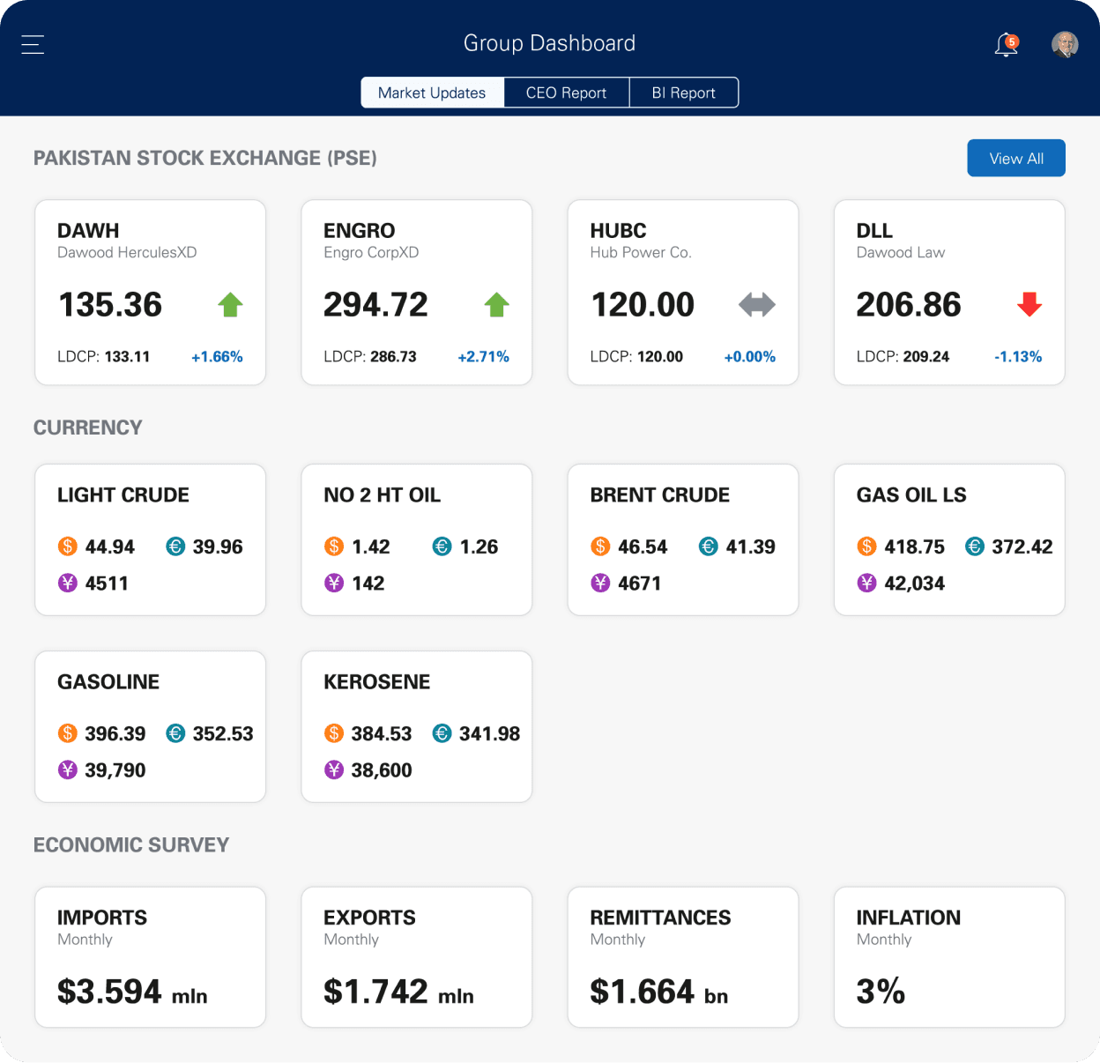Open the DAWH stock heading

[88, 231]
